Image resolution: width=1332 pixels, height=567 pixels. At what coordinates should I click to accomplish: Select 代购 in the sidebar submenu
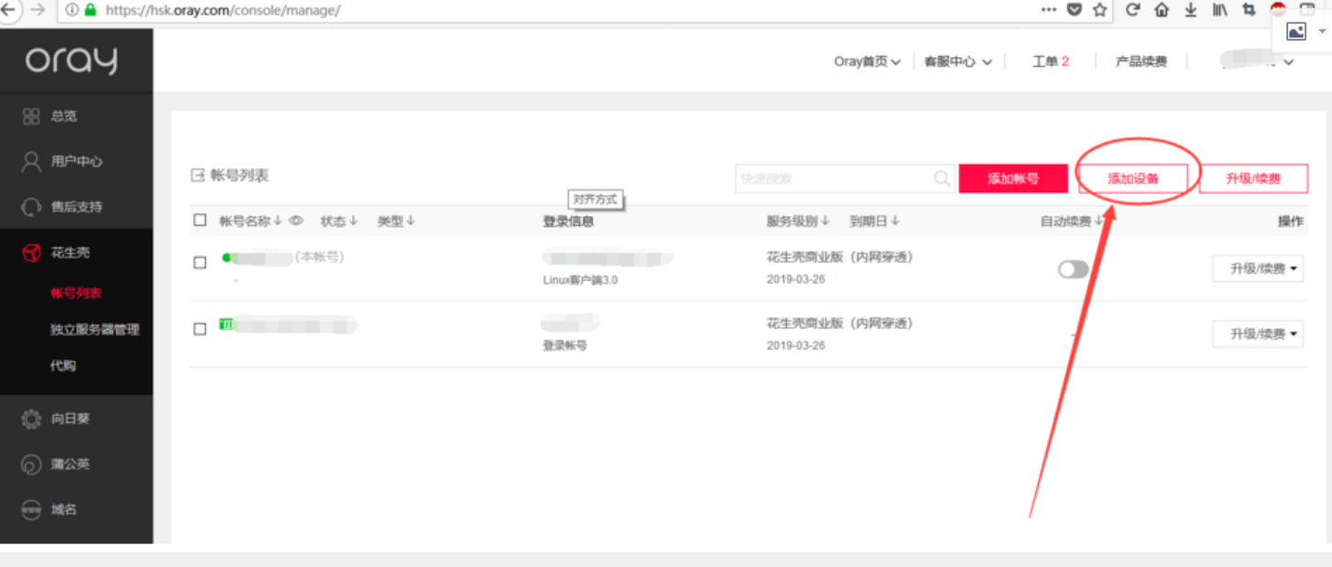63,366
